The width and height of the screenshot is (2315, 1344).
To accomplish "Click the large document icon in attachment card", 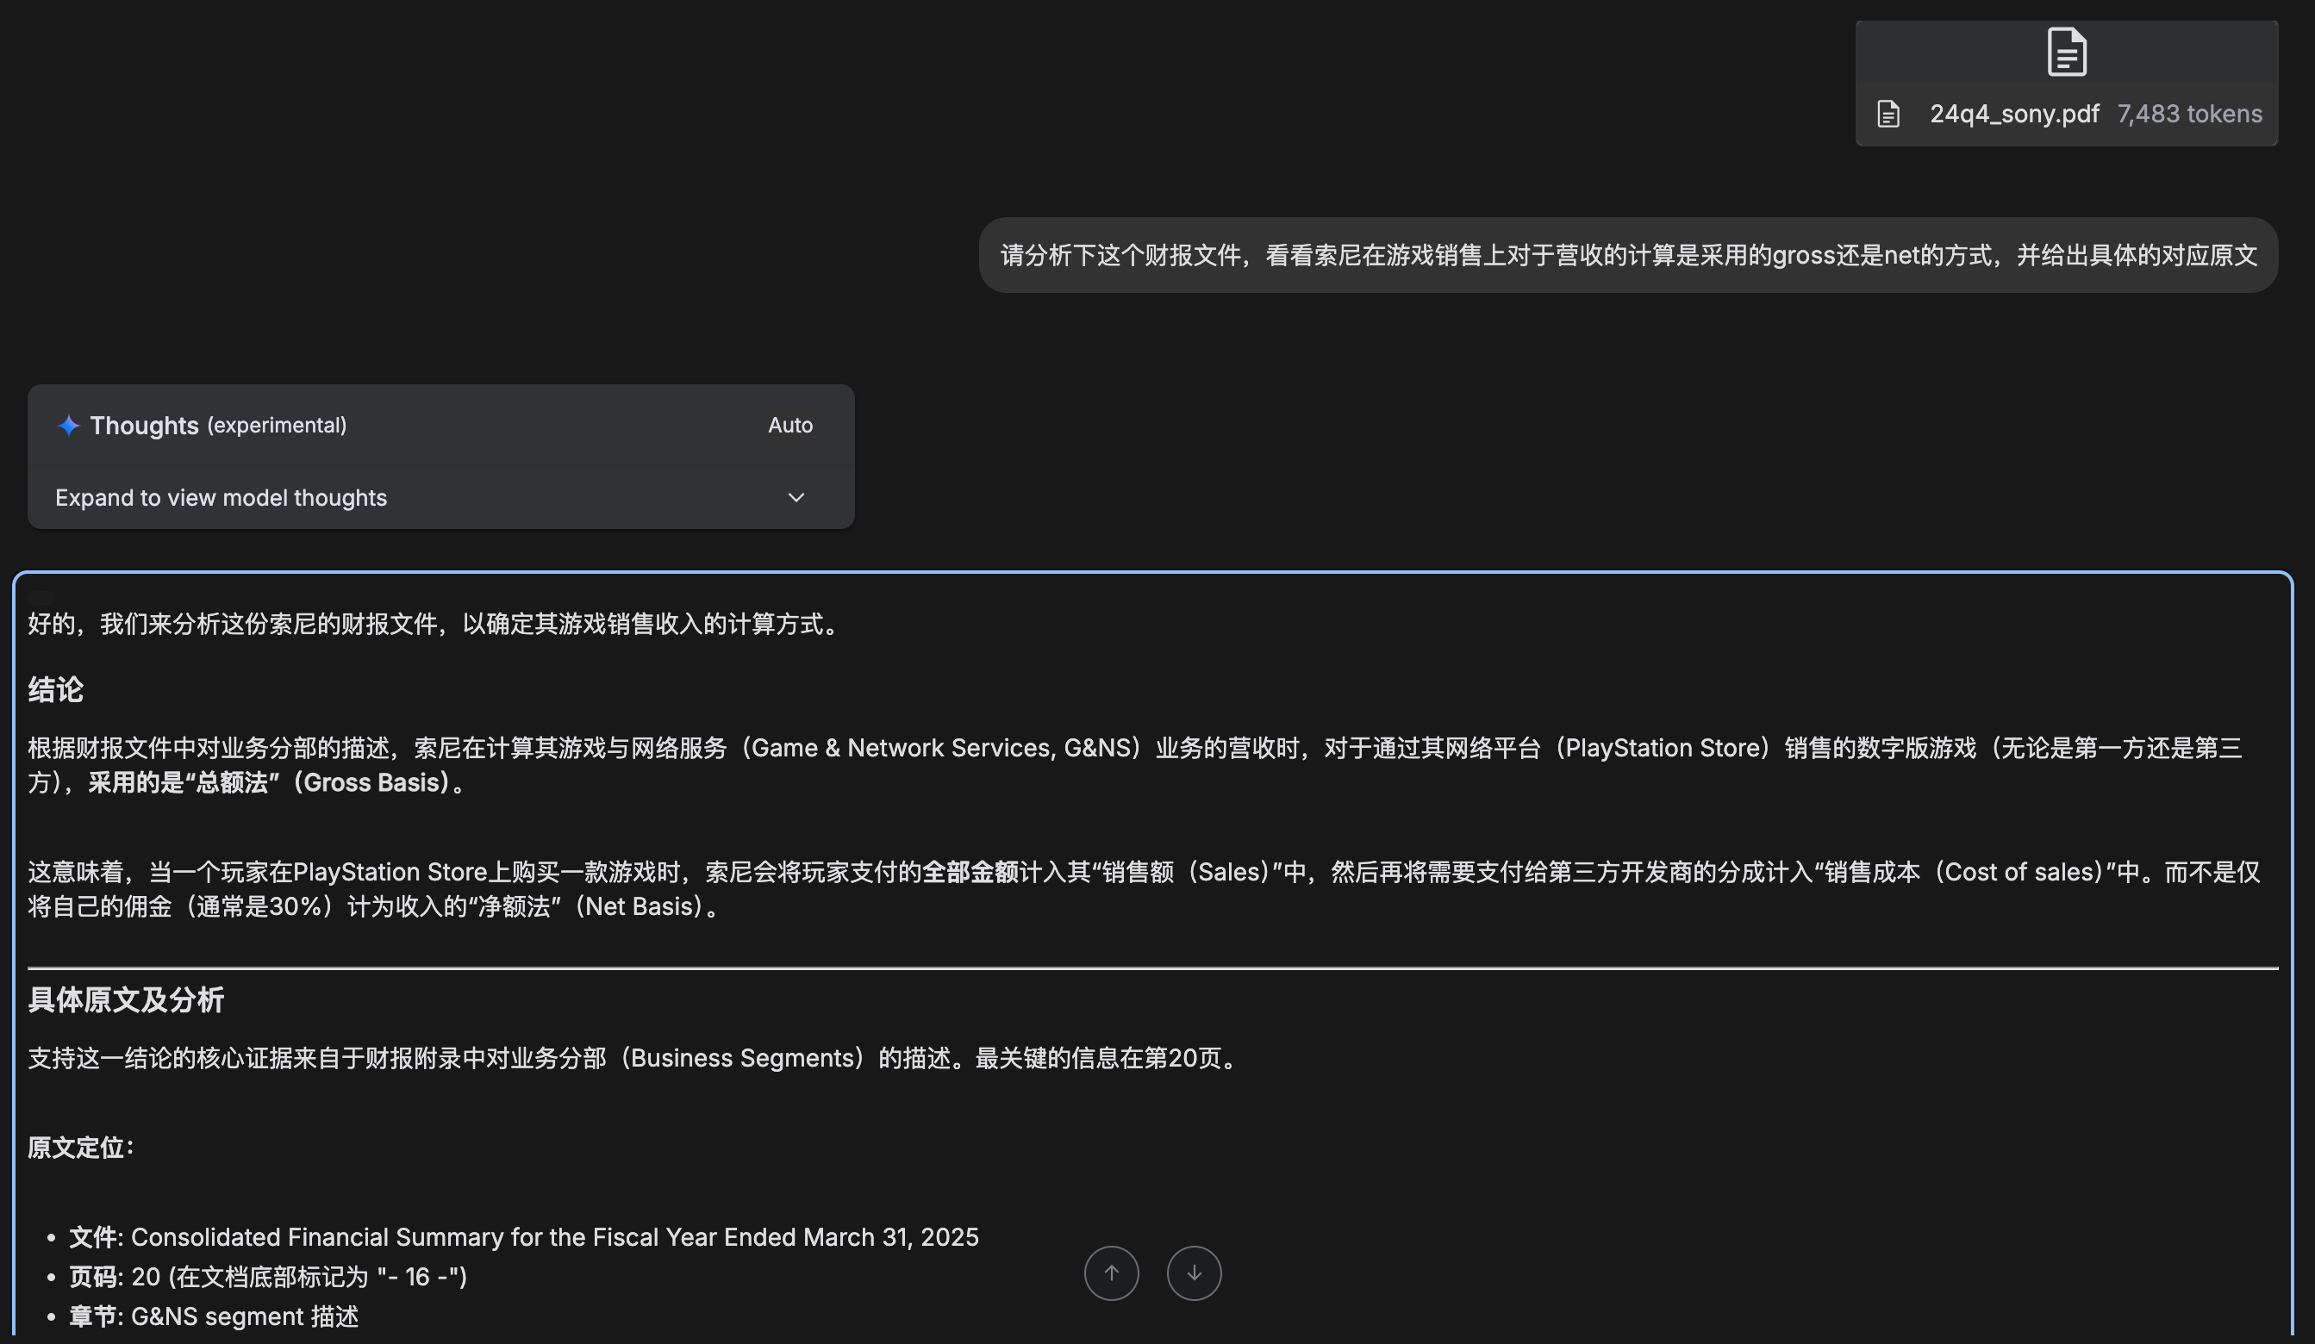I will [x=2066, y=52].
